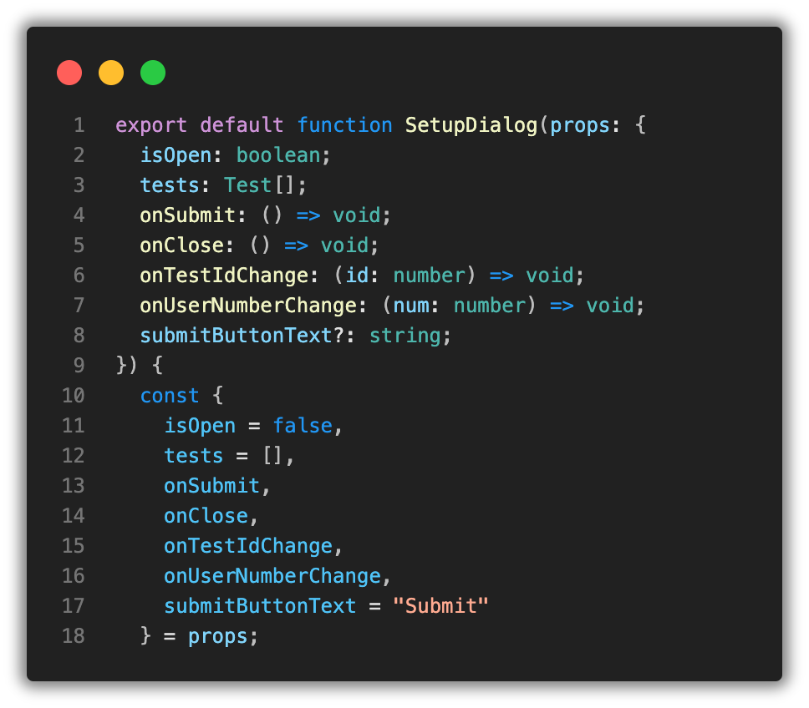
Task: Click "onClose" on line 5
Action: coord(181,245)
